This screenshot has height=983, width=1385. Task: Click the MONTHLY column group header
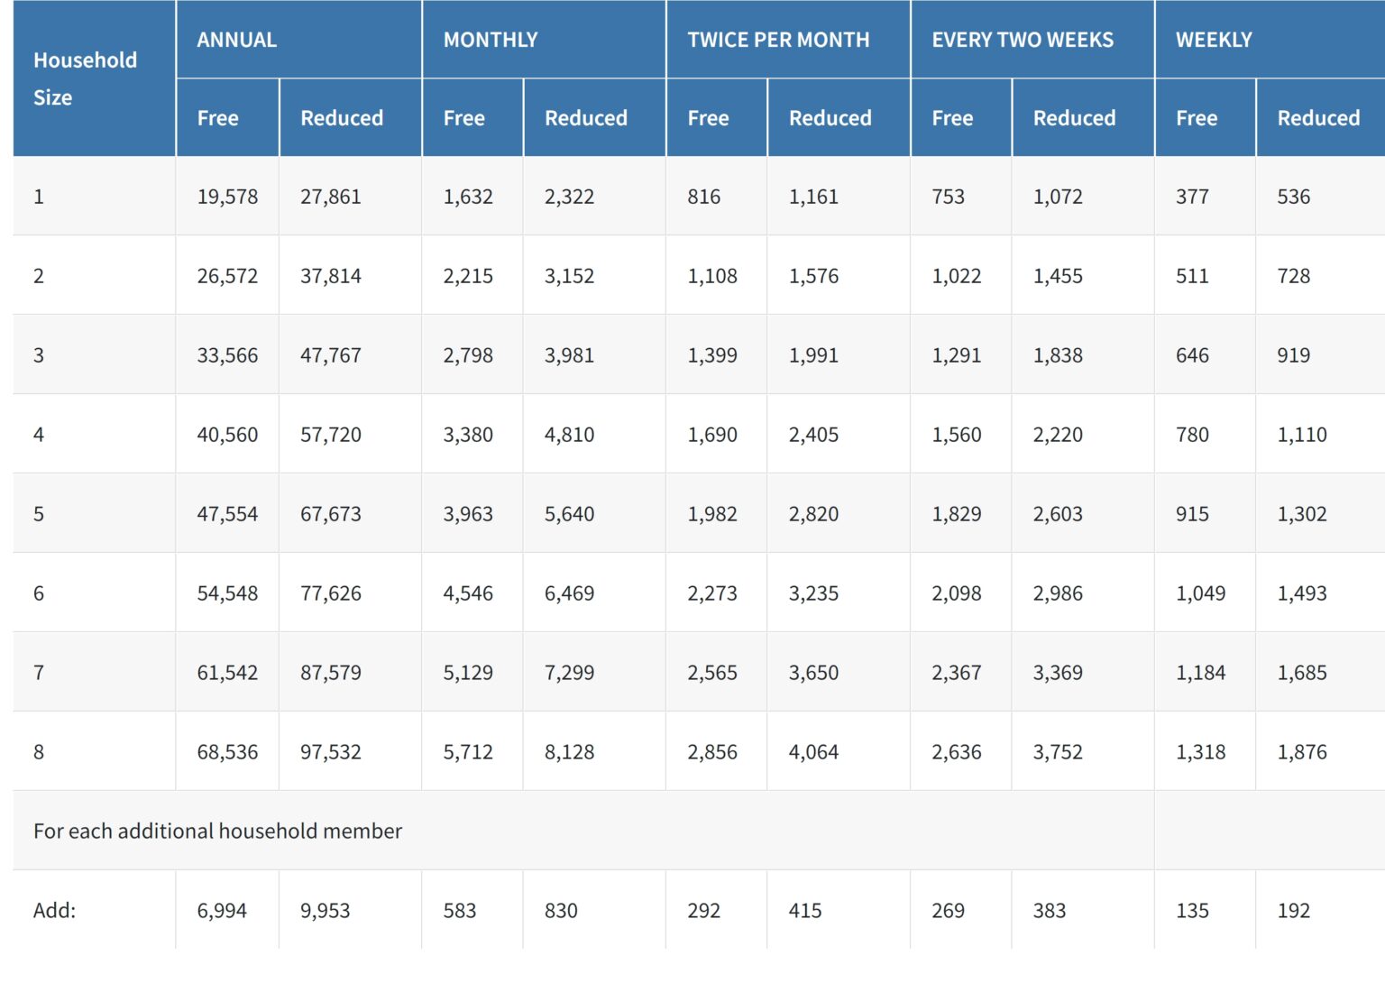(x=491, y=40)
